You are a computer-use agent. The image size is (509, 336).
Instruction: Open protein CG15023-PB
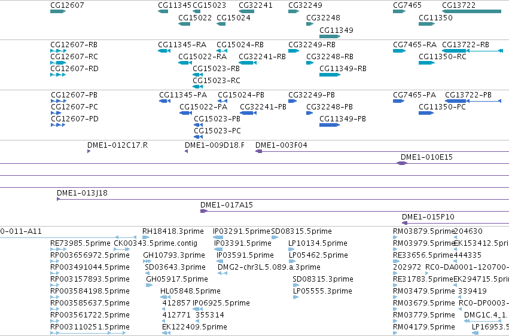(217, 119)
